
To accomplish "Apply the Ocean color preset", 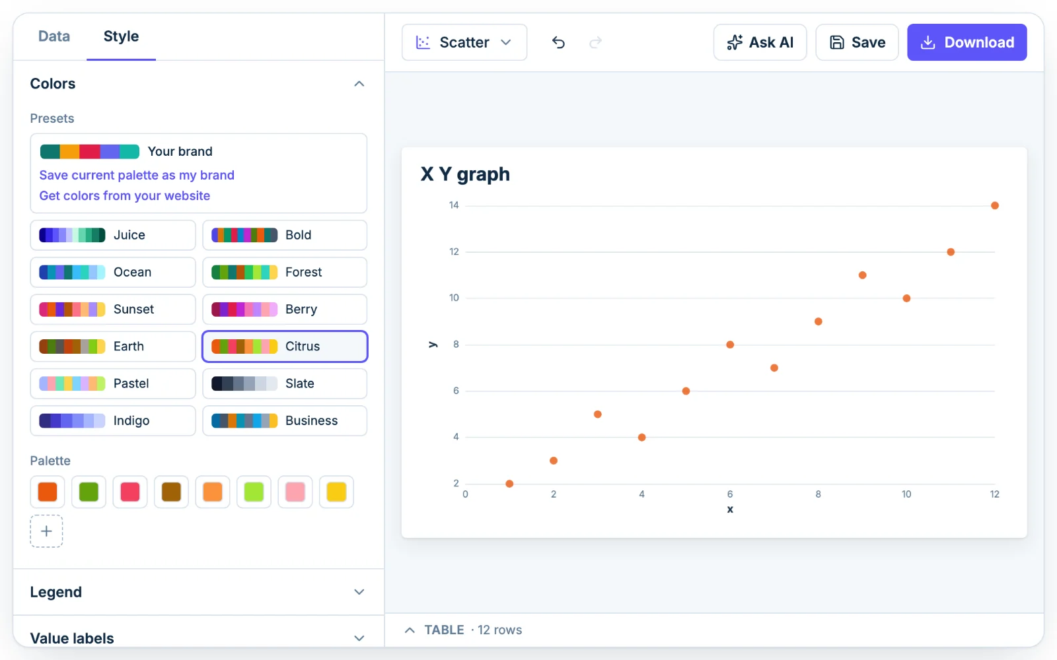I will tap(113, 272).
